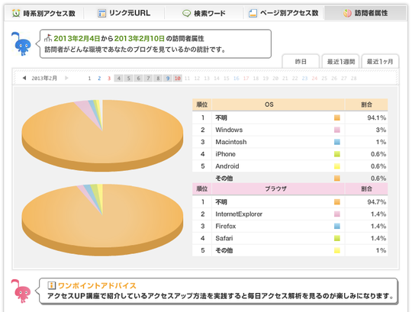Click the pink mascot character icon
Image resolution: width=412 pixels, height=312 pixels.
pyautogui.click(x=21, y=291)
